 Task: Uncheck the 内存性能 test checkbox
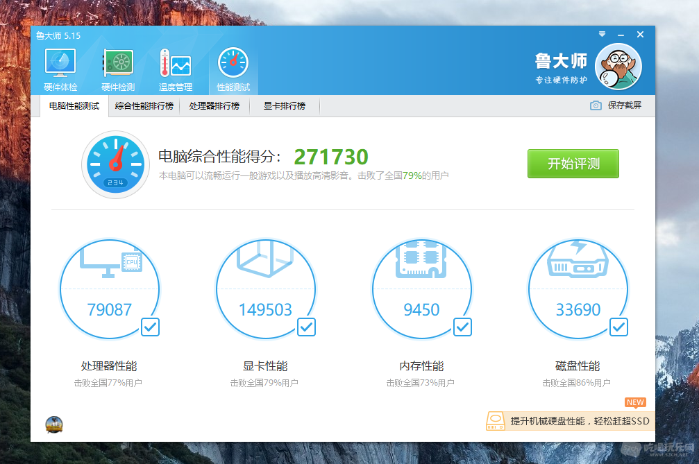pyautogui.click(x=463, y=327)
